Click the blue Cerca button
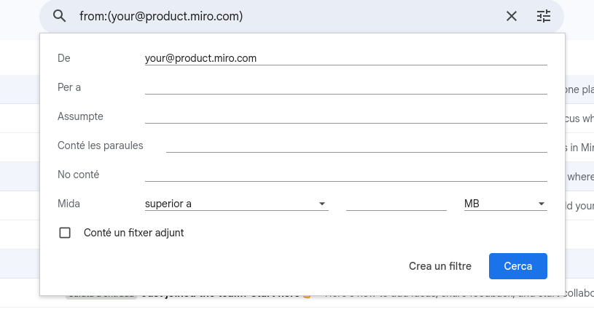594x312 pixels. coord(518,266)
